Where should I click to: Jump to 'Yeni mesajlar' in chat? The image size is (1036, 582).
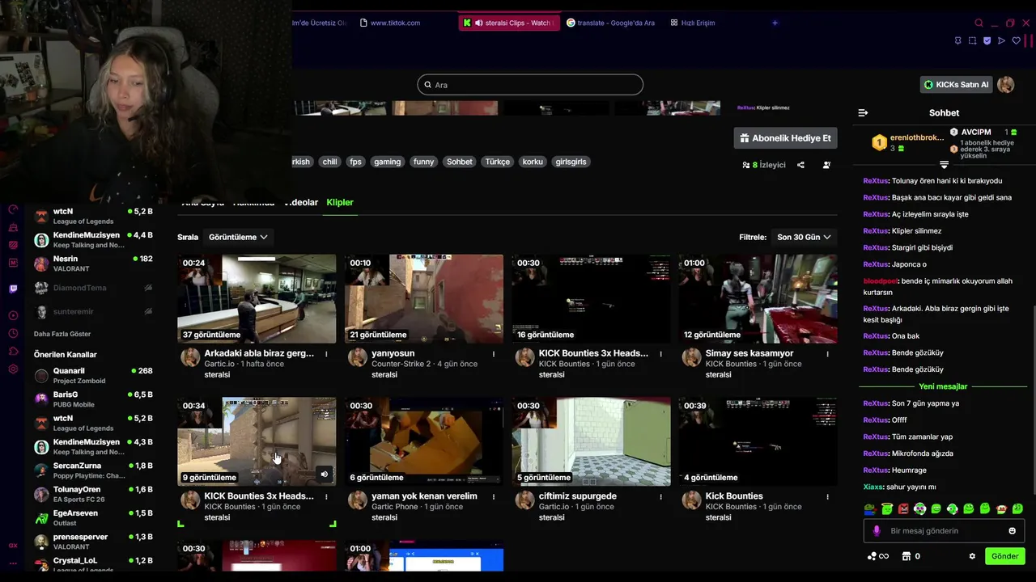[943, 386]
